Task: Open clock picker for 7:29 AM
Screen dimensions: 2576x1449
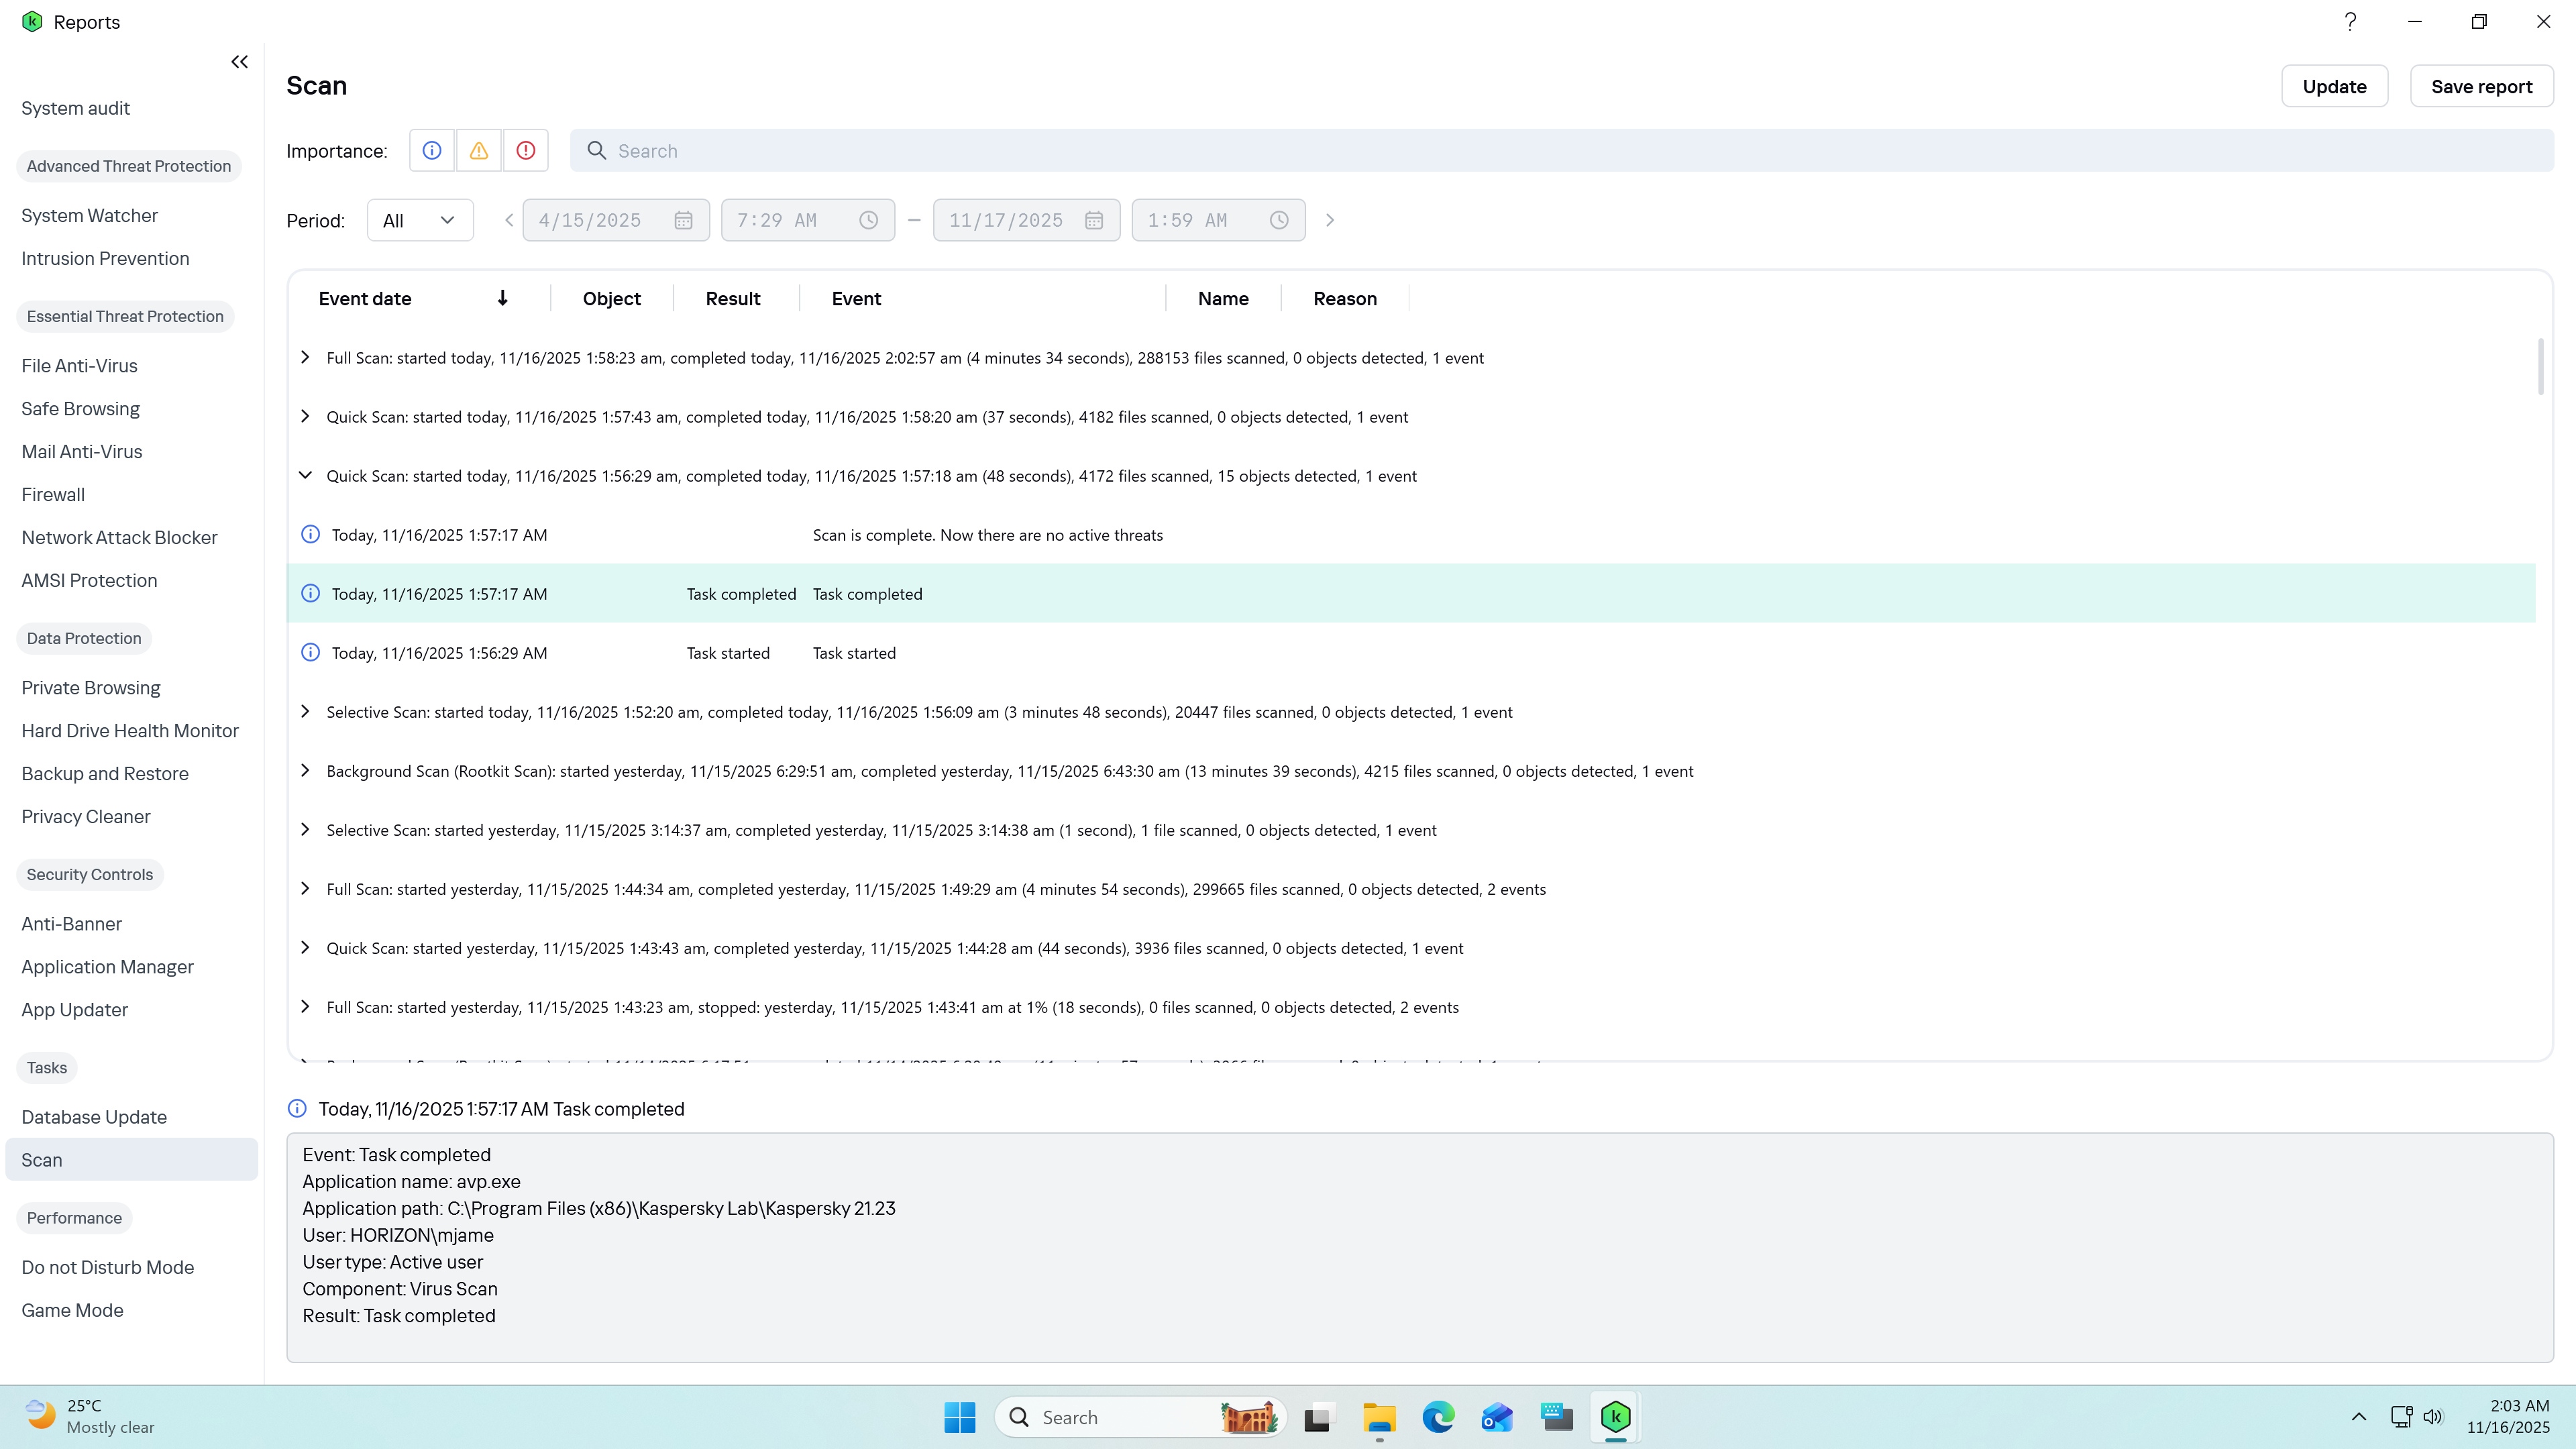Action: coord(868,220)
